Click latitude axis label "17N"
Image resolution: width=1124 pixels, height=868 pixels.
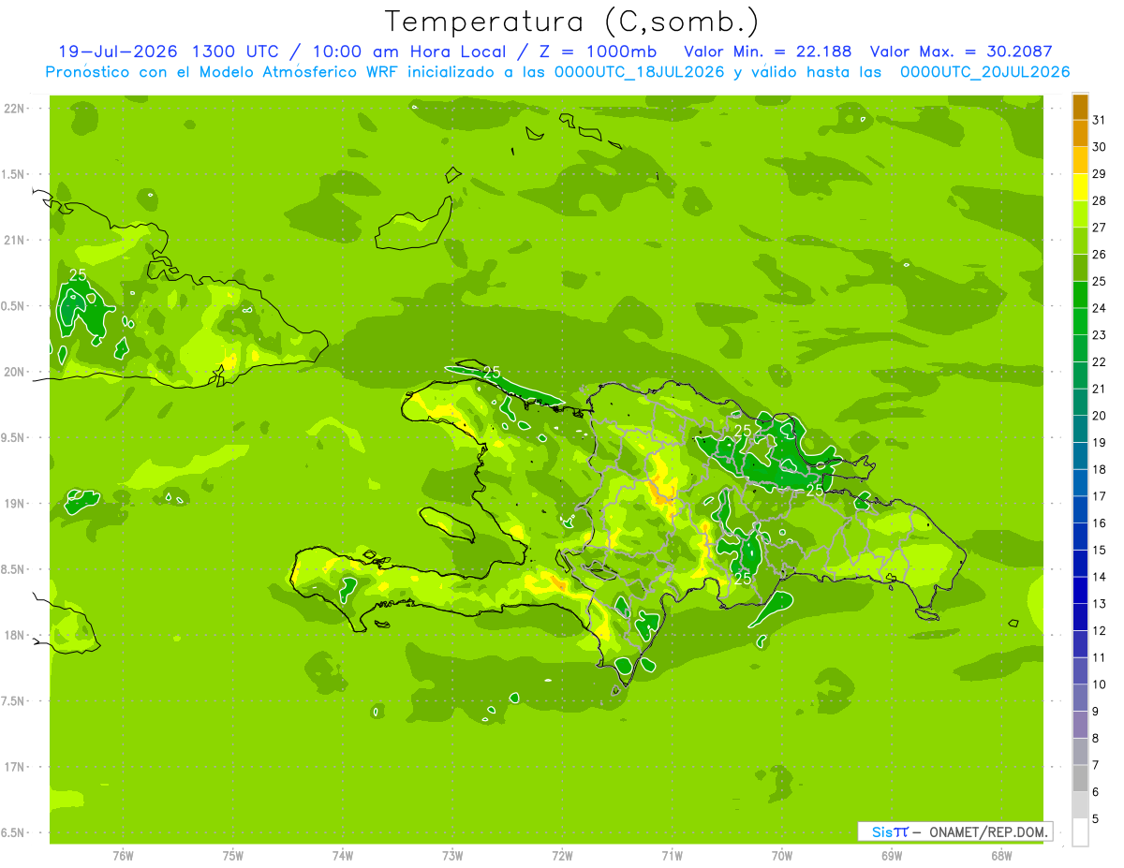pos(15,767)
